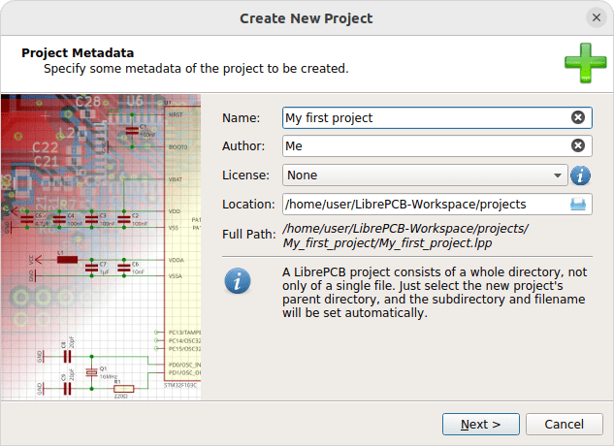The width and height of the screenshot is (614, 446).
Task: Click the 'Project Metadata' heading
Action: [x=78, y=53]
